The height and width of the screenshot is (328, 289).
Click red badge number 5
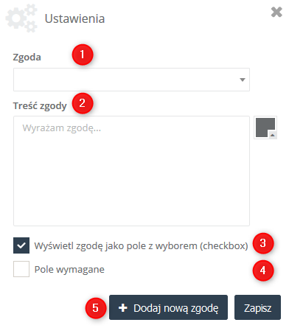pyautogui.click(x=96, y=308)
